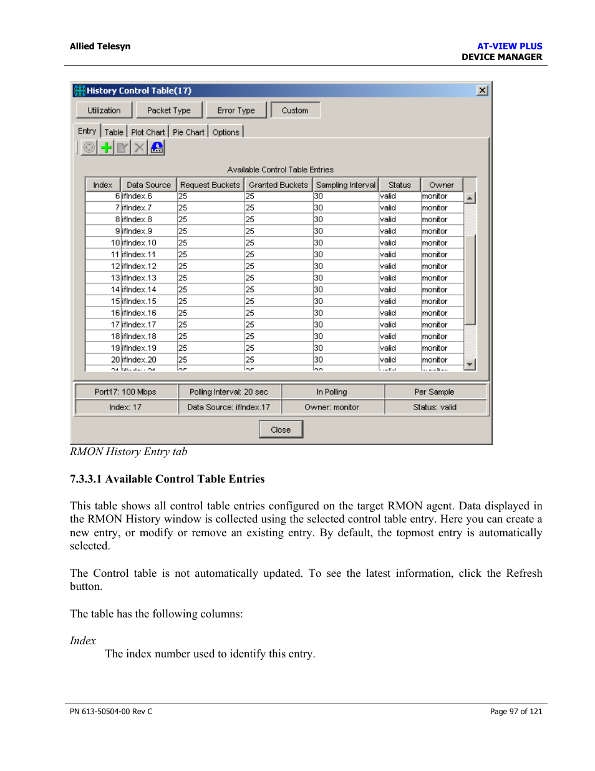Click the In Polling status field

pos(332,392)
